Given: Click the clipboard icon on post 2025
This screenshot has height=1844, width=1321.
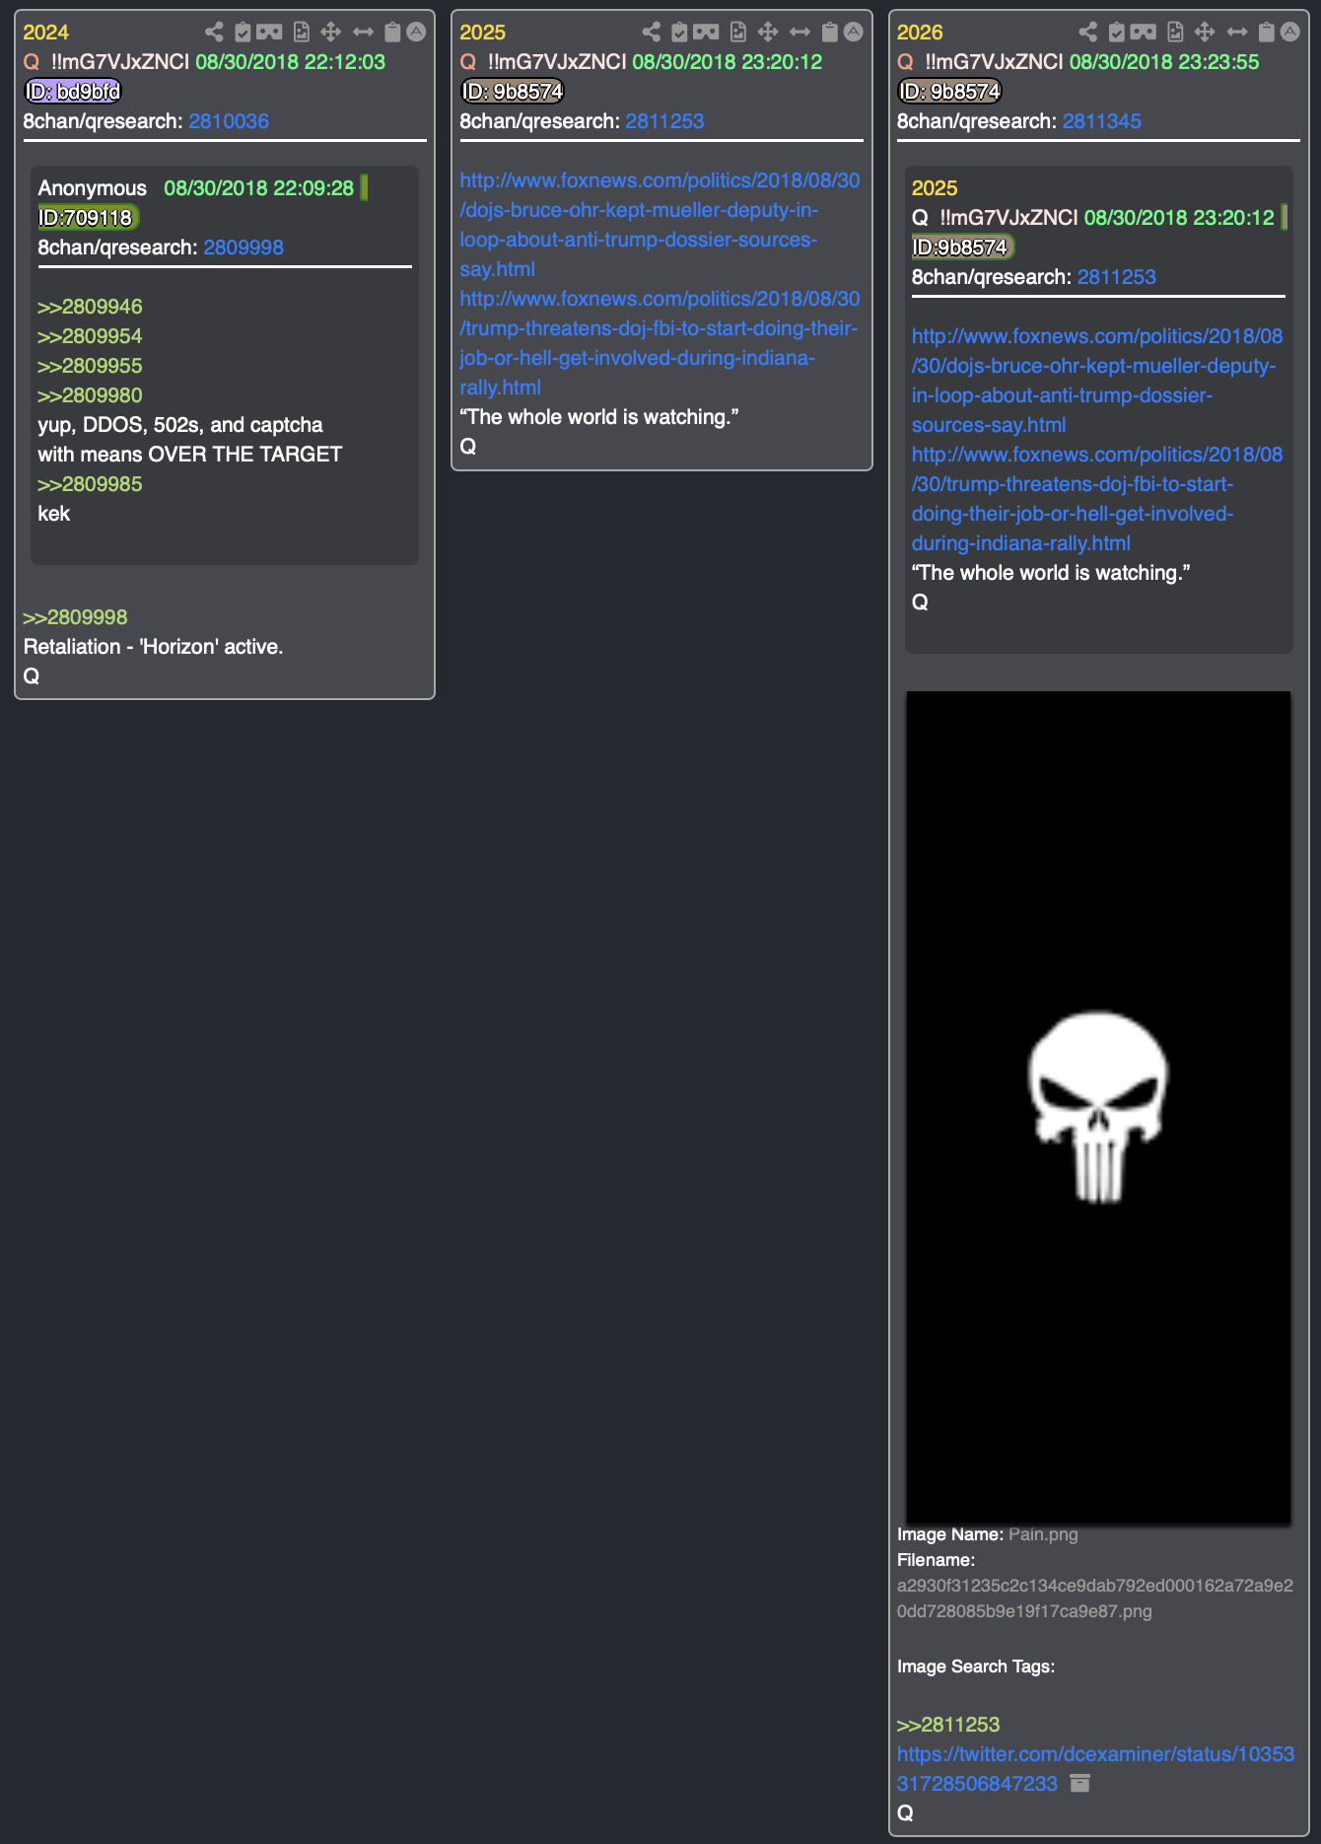Looking at the screenshot, I should click(x=829, y=33).
